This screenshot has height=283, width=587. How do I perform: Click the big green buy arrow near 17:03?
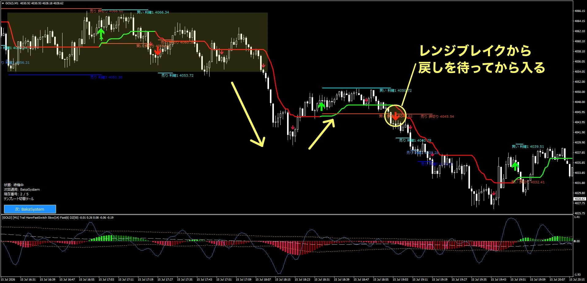(101, 34)
